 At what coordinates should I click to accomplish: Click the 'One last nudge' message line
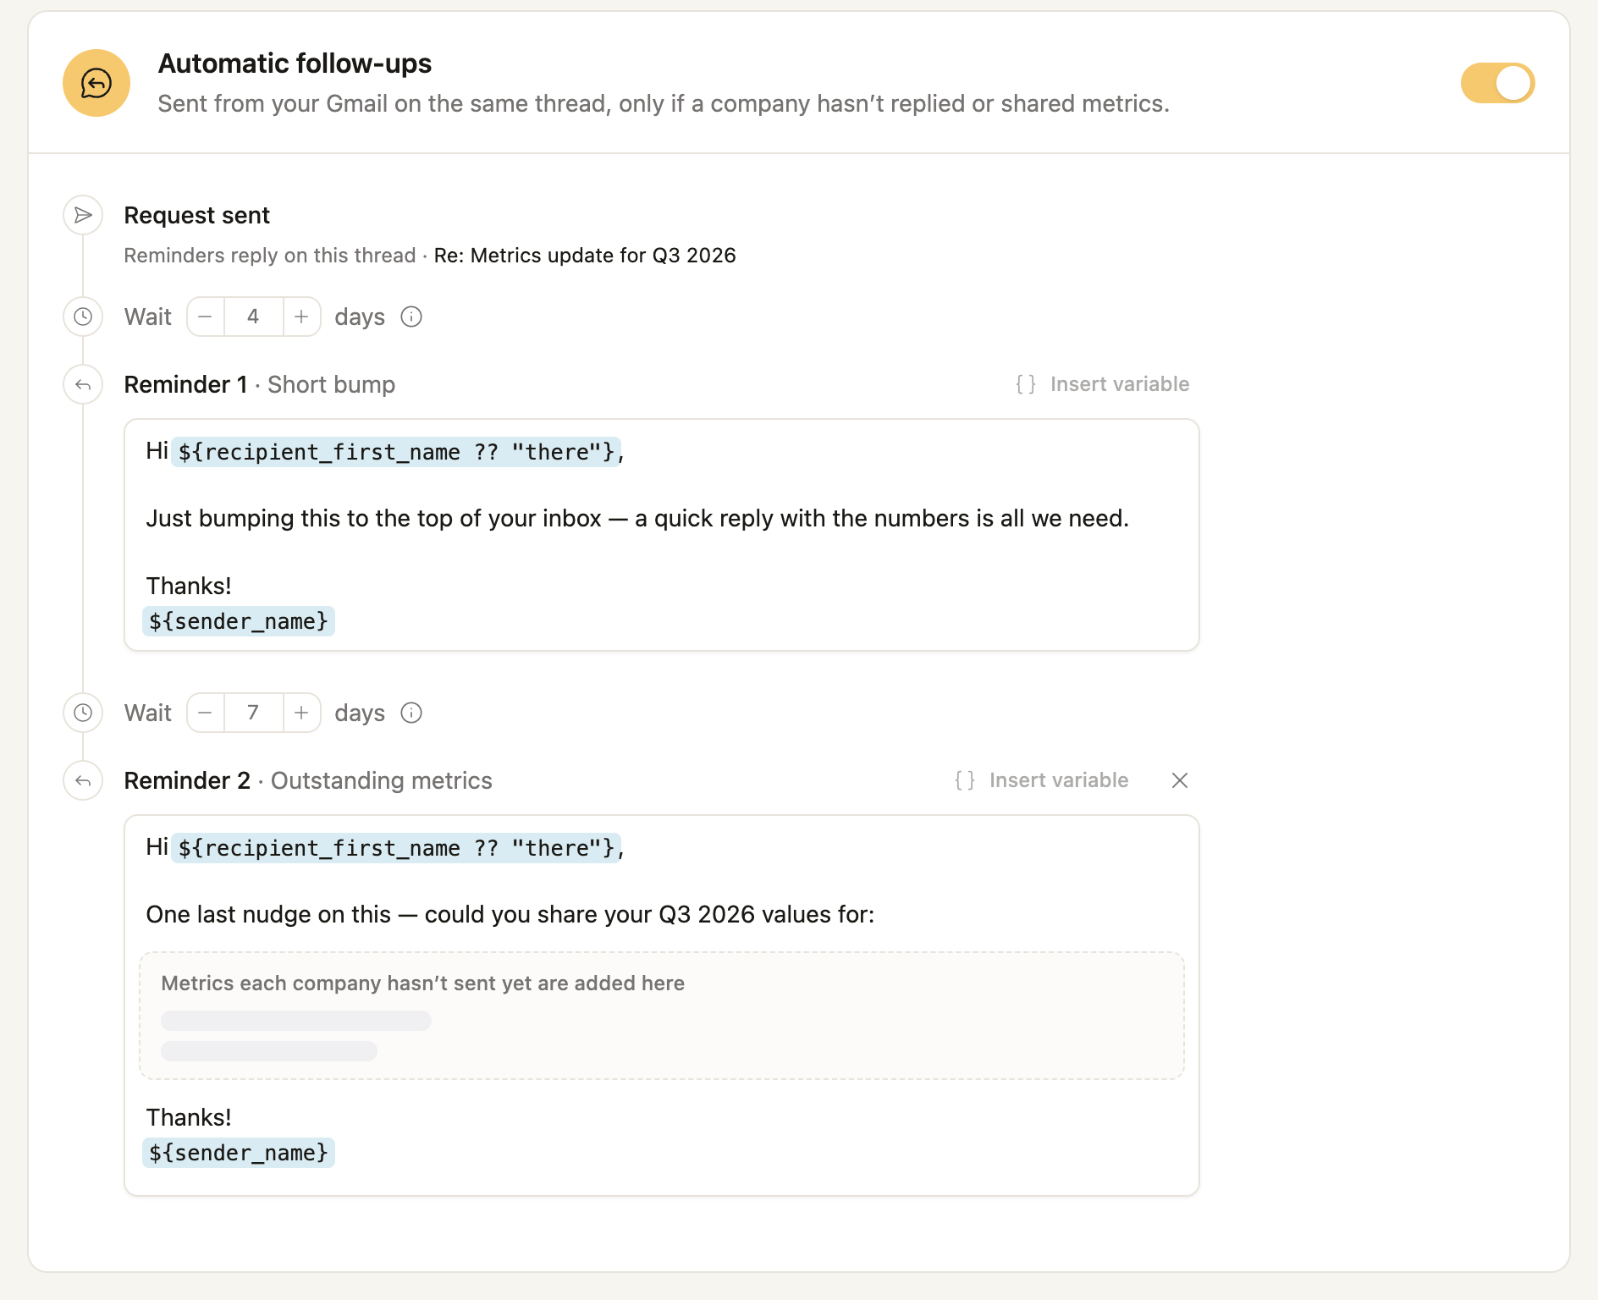click(x=510, y=914)
